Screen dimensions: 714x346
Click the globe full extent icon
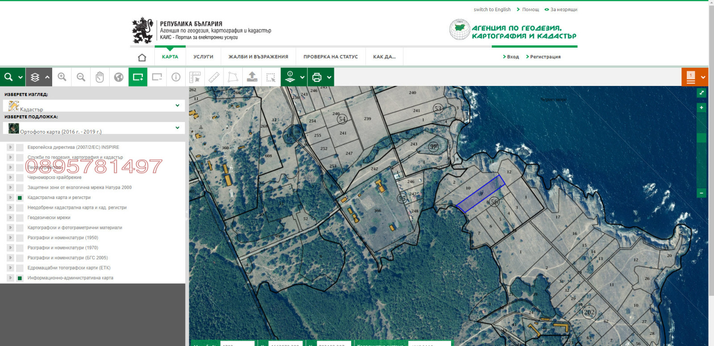tap(119, 77)
